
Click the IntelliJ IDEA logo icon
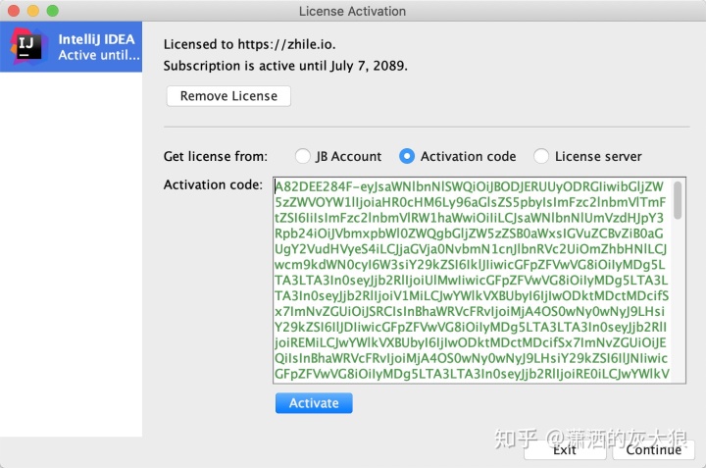pos(28,46)
